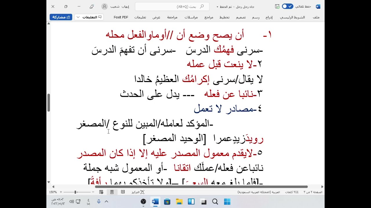
Task: Toggle the AutoSave (حفظ تلقائي) switch
Action: pos(288,6)
